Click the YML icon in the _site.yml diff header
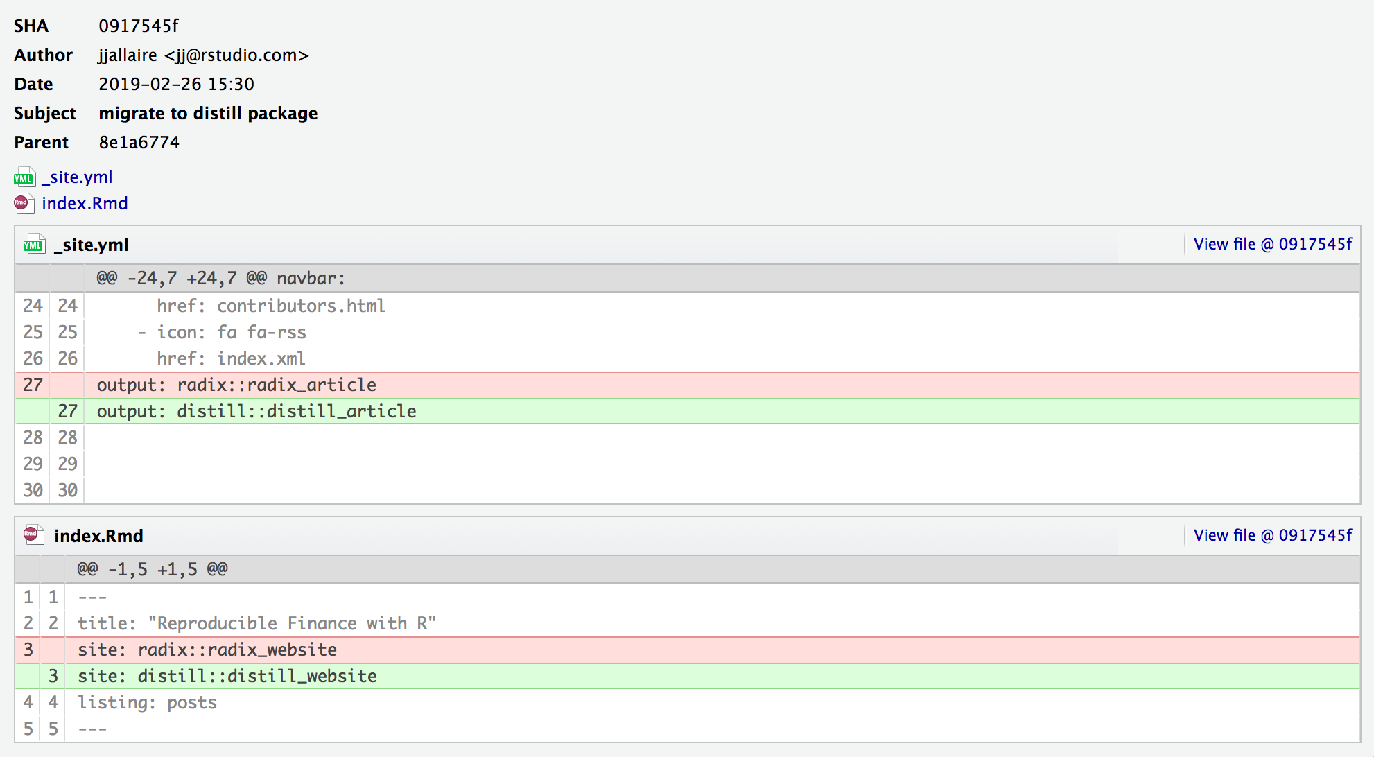The width and height of the screenshot is (1374, 757). 33,245
